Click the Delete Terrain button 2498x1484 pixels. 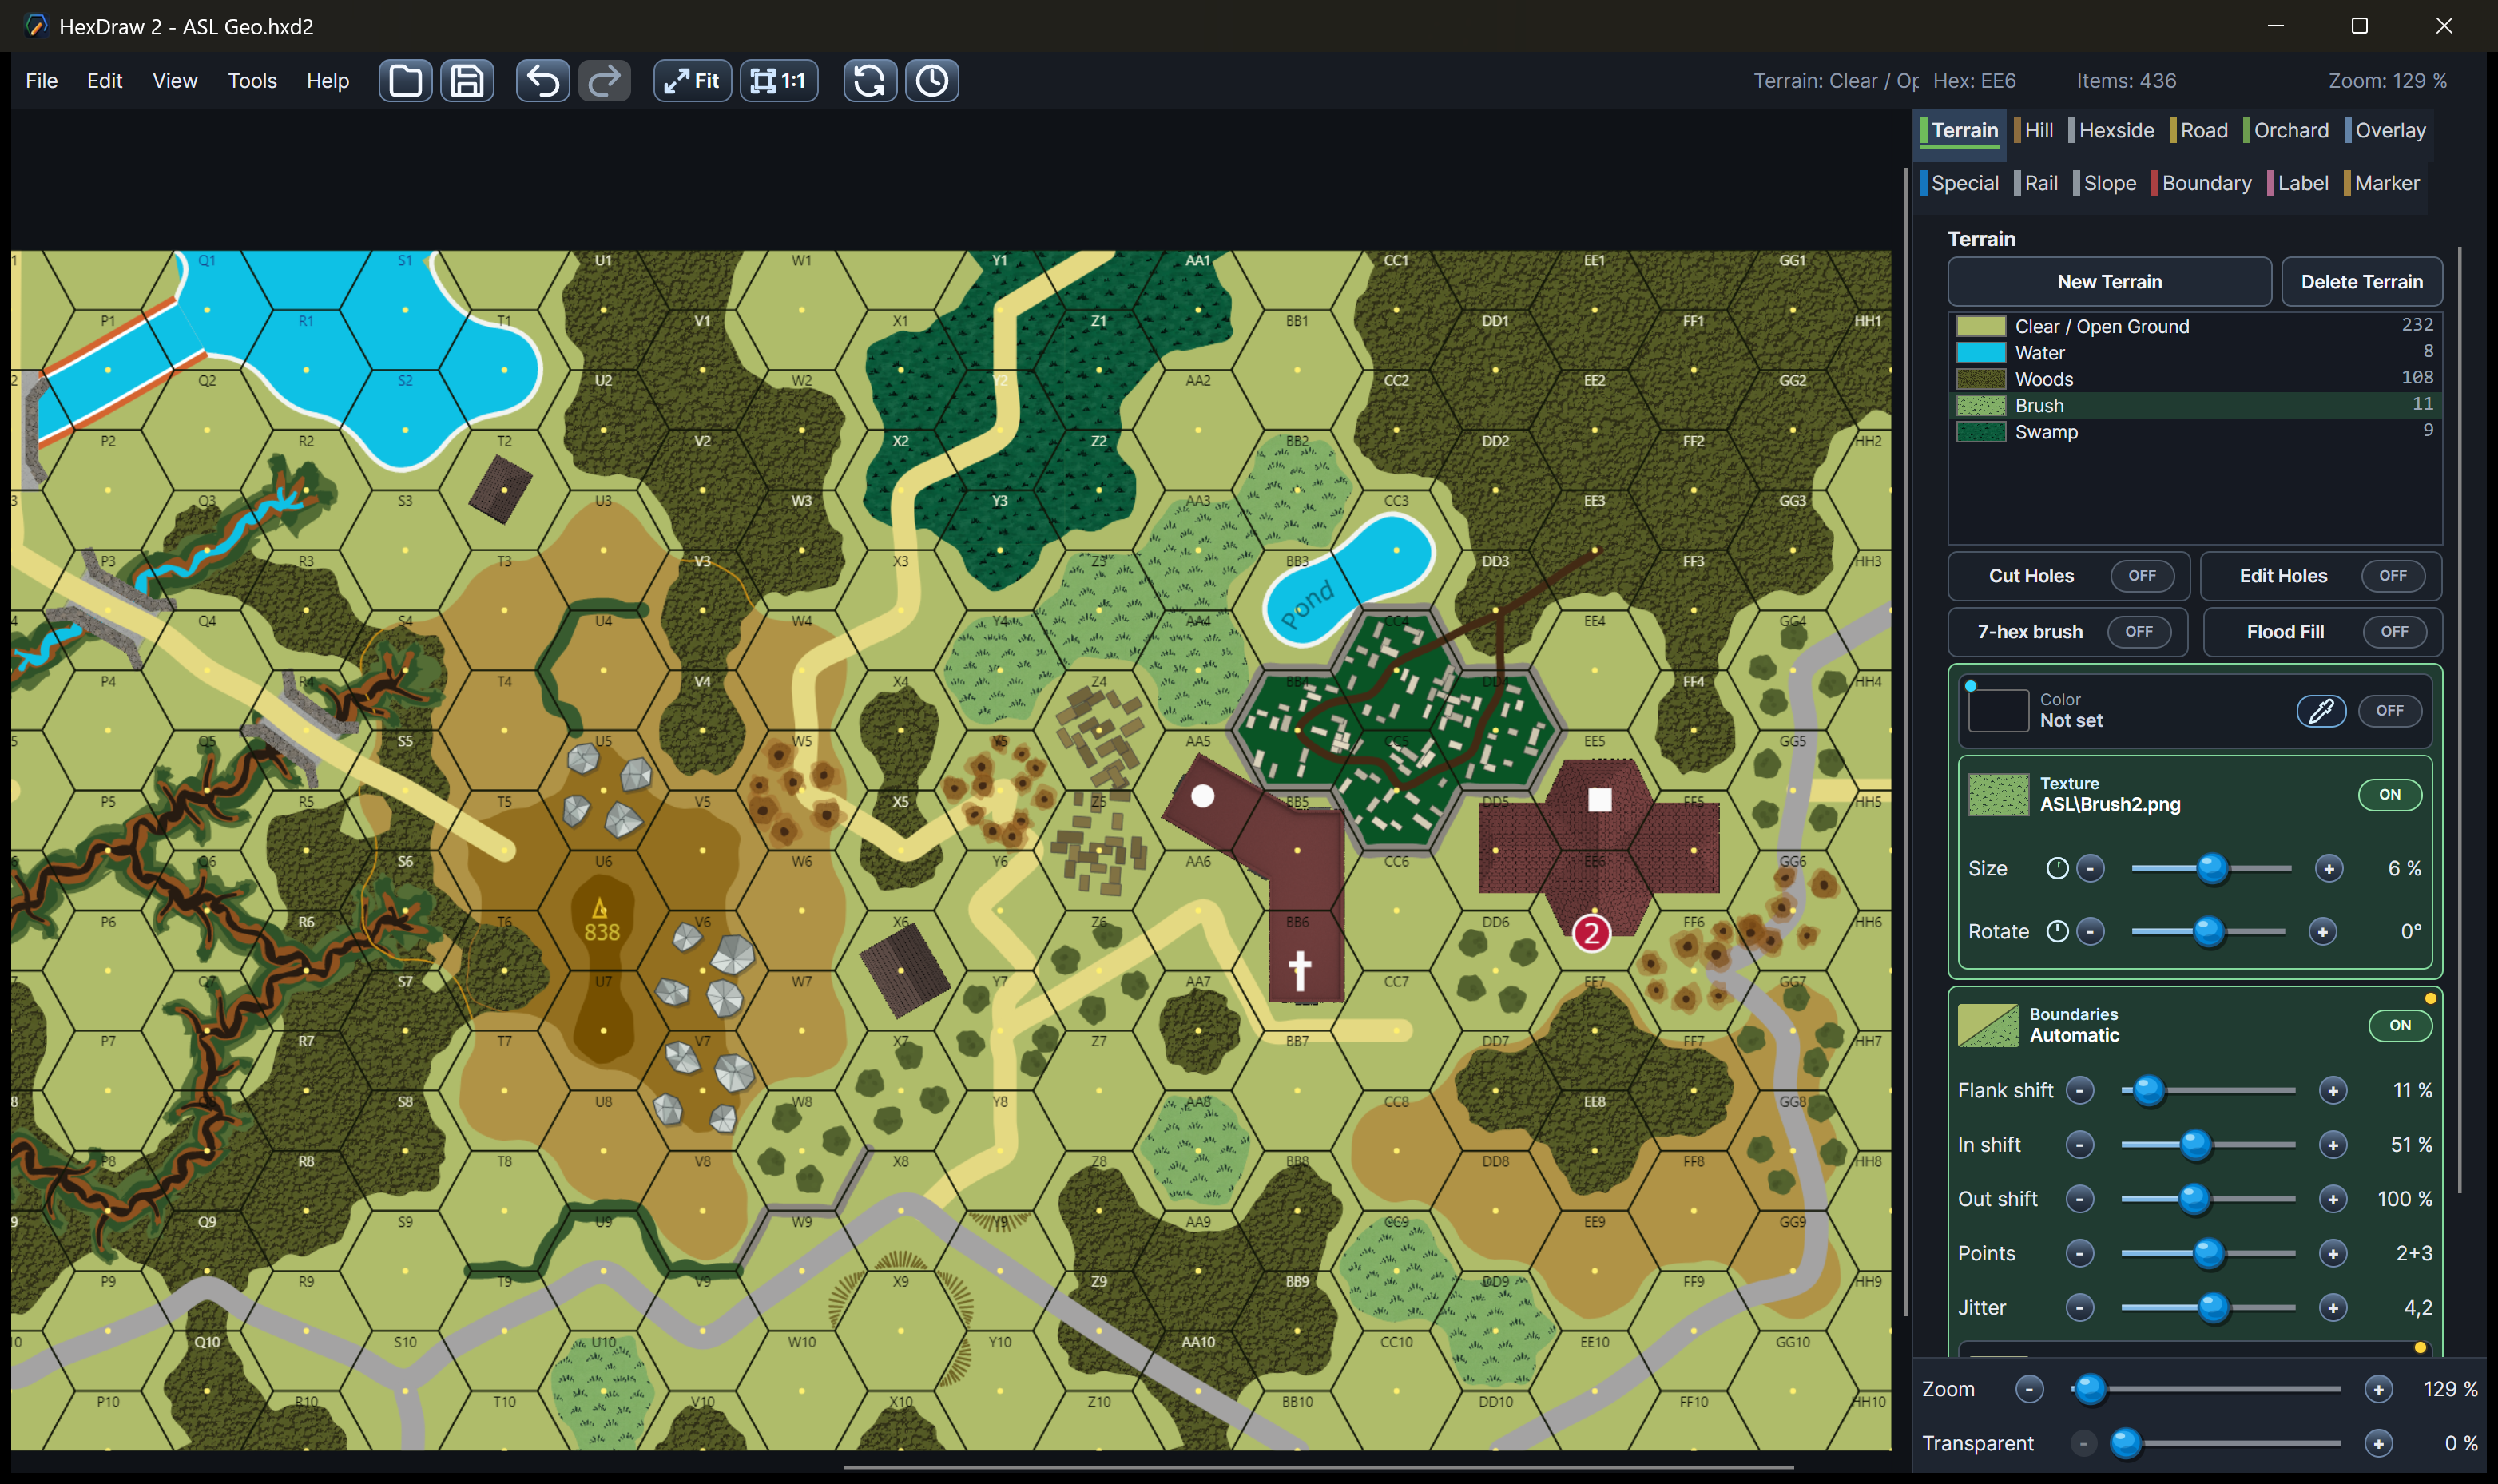click(2362, 282)
